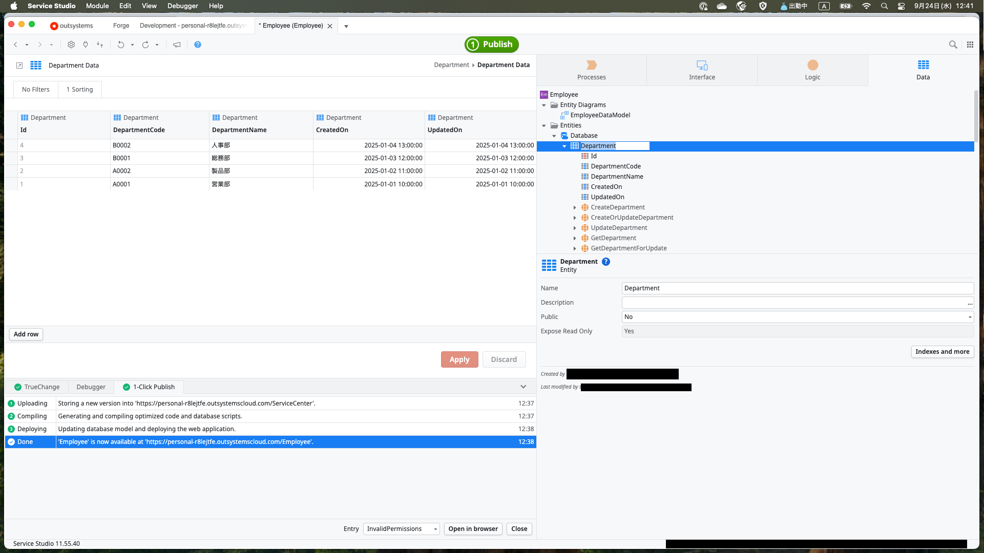Click the merge and compare arrows icon
Image resolution: width=984 pixels, height=553 pixels.
pyautogui.click(x=100, y=45)
